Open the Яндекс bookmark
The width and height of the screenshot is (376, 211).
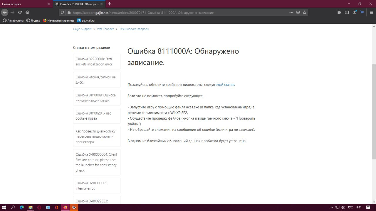(33, 21)
